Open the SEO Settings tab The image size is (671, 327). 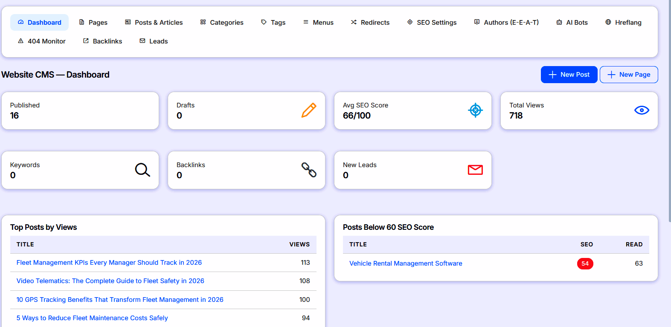point(432,22)
